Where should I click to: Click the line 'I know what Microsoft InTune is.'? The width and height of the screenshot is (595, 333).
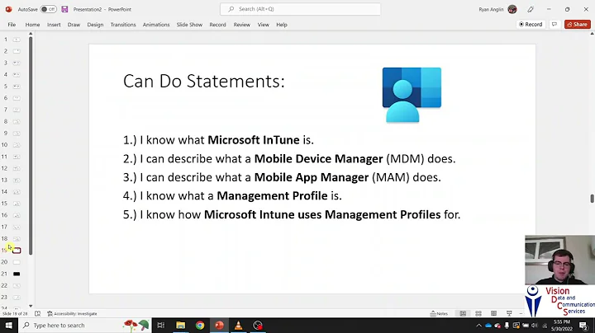pos(218,140)
